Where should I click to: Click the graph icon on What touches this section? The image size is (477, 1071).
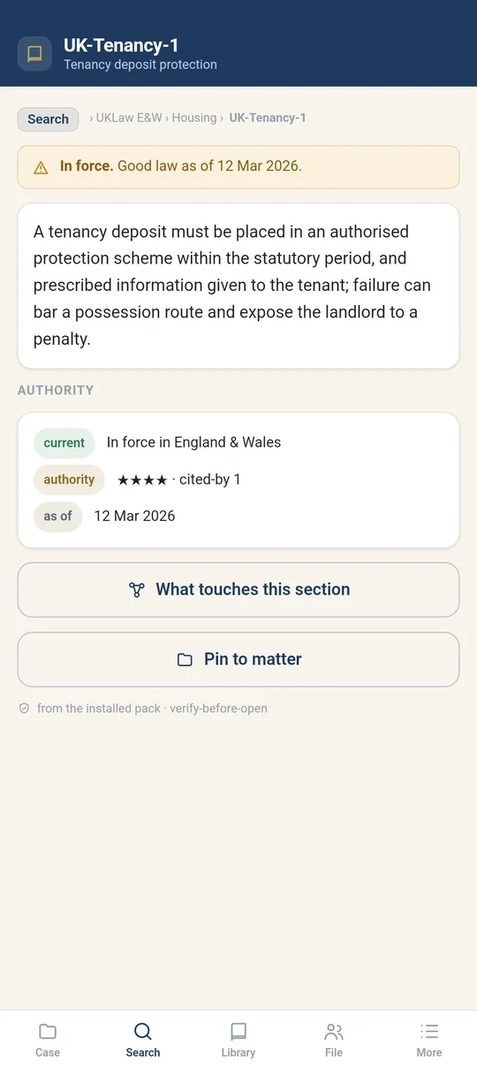pyautogui.click(x=136, y=590)
